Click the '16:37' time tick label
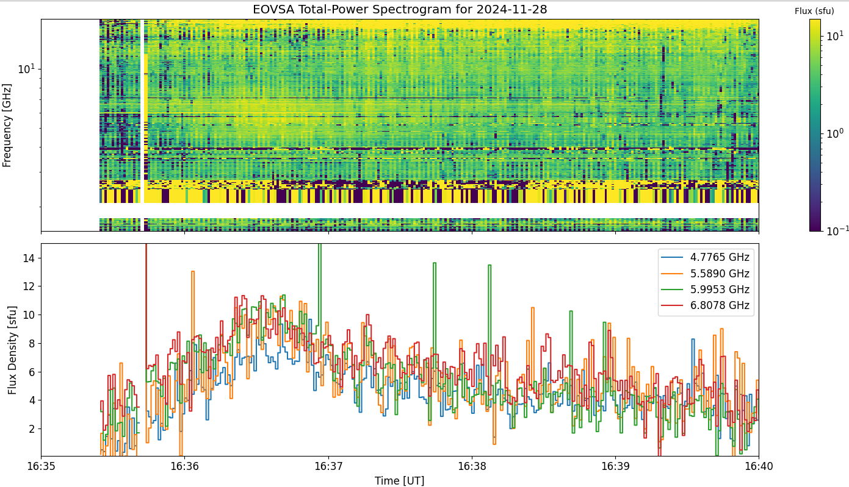 328,466
